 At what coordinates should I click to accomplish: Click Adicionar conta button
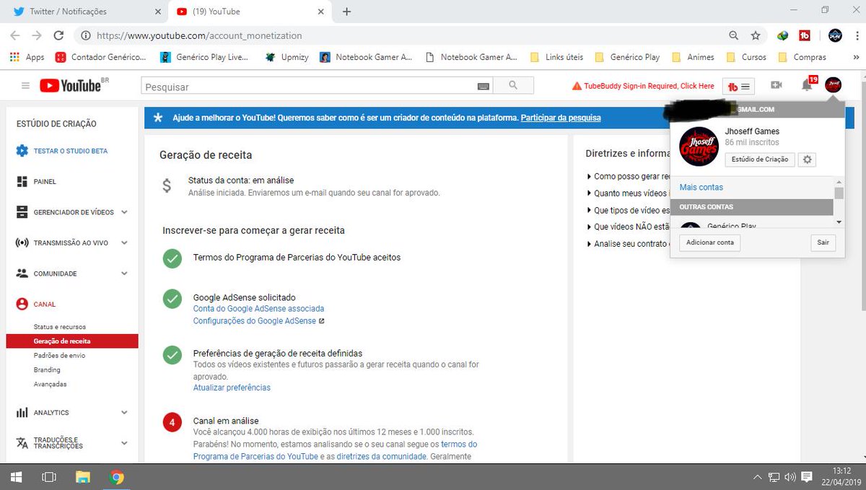pos(710,242)
